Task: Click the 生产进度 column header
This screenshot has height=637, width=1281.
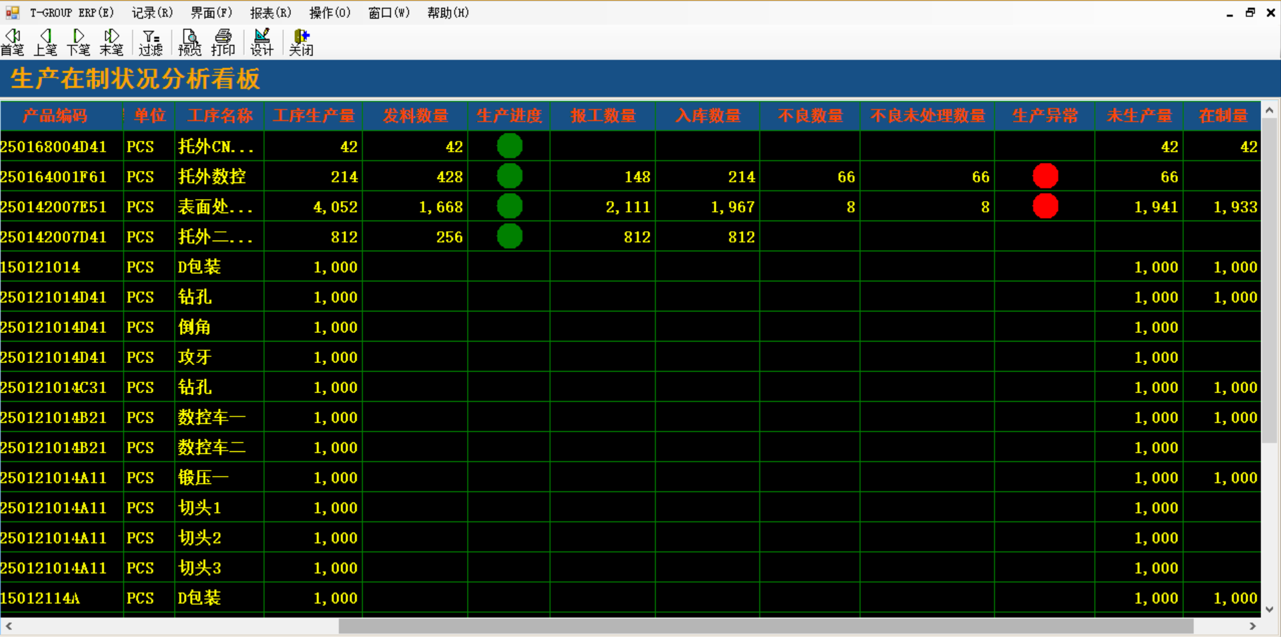Action: coord(509,116)
